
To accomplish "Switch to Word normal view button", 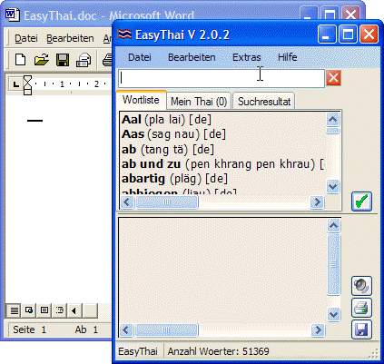I will click(14, 310).
